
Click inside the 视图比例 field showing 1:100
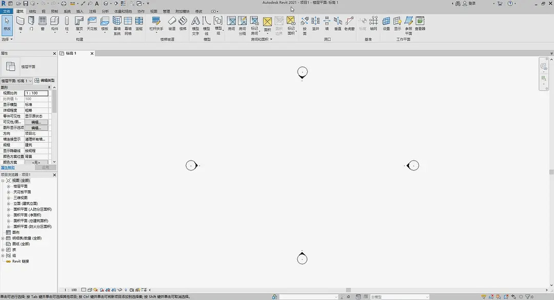(x=36, y=93)
